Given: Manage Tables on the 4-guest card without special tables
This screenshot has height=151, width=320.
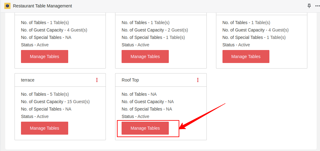Looking at the screenshot, I should coord(44,57).
